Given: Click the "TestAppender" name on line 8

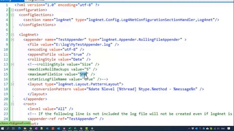Looking at the screenshot, I should [x=71, y=40].
